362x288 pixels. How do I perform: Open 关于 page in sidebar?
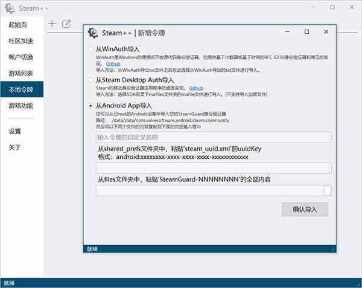point(22,147)
